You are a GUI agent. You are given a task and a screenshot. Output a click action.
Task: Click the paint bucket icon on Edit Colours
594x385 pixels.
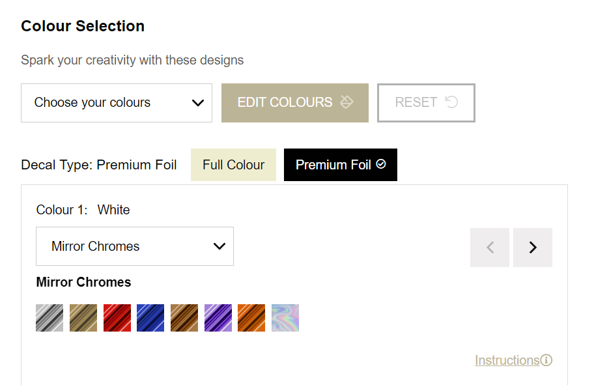pyautogui.click(x=346, y=102)
